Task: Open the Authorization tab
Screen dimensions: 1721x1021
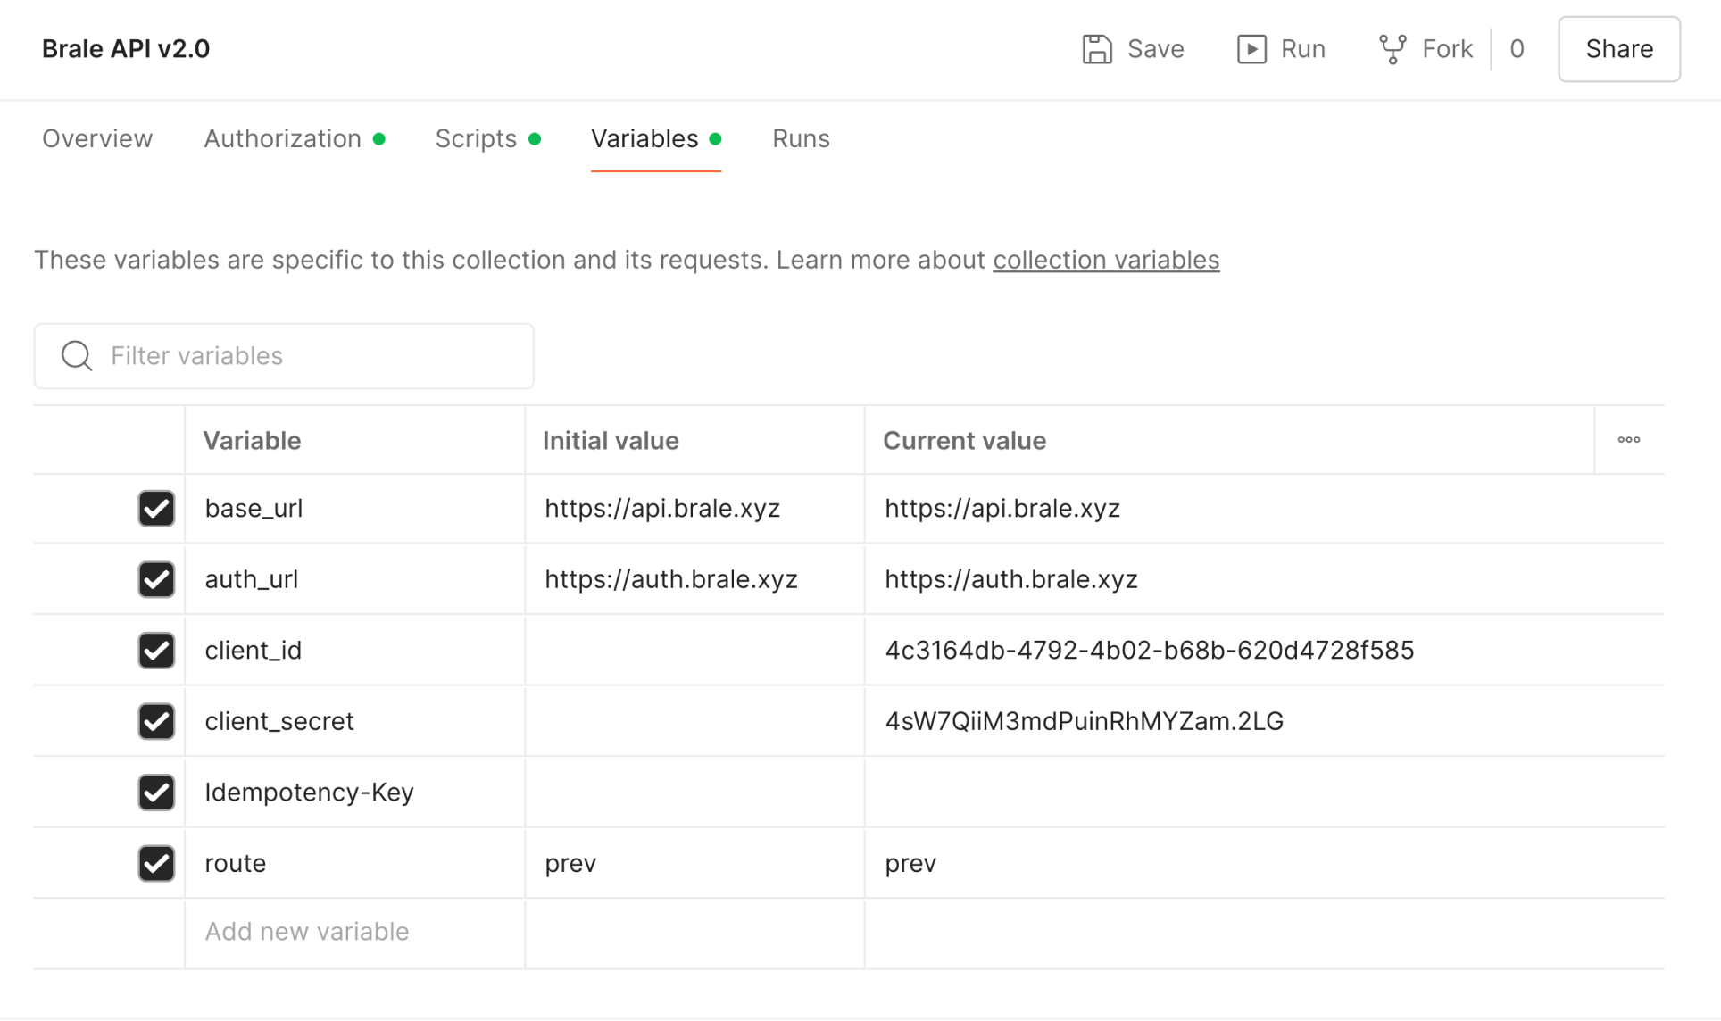Action: (x=282, y=139)
